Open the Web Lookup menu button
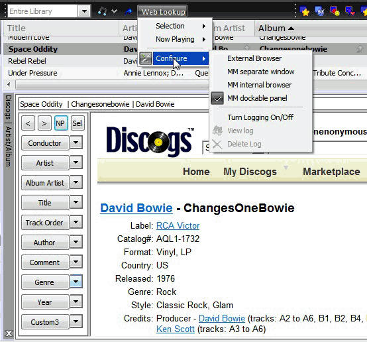This screenshot has height=342, width=367. 163,12
